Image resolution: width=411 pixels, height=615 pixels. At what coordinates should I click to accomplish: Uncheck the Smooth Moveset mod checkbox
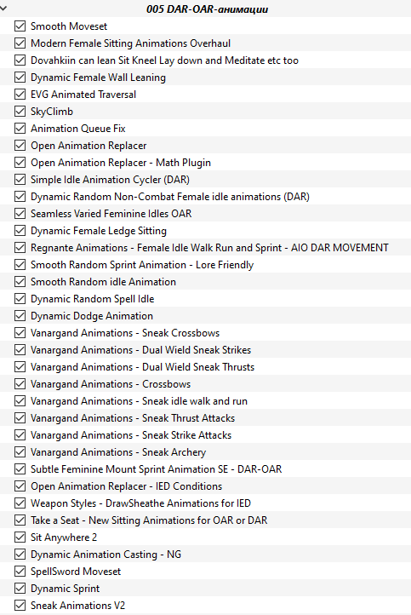[x=20, y=26]
